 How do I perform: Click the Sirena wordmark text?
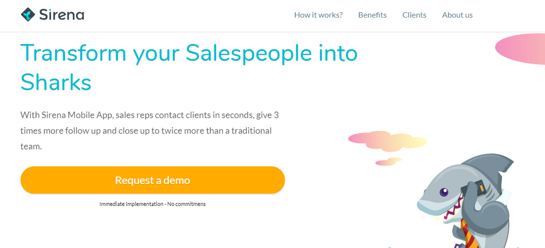tap(61, 15)
